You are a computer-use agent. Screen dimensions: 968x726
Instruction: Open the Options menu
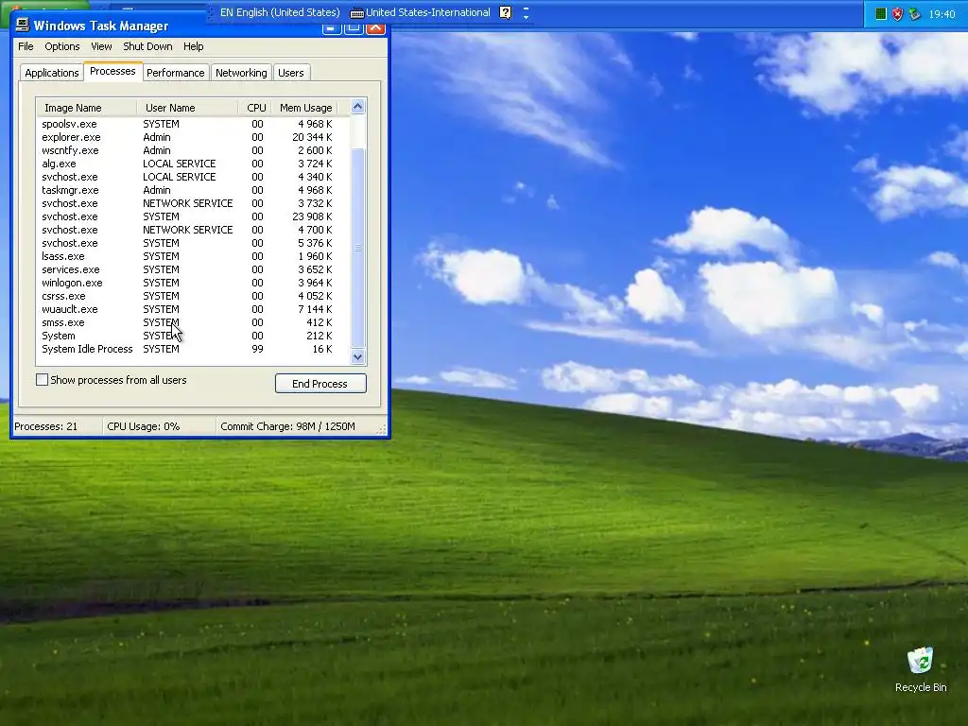[61, 46]
